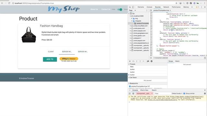Image resolution: width=207 pixels, height=116 pixels.
Task: Reload the page with the refresh icon
Action: pyautogui.click(x=9, y=3)
